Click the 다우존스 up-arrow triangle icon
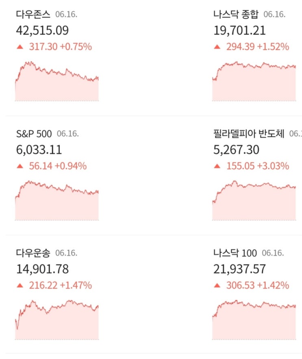The image size is (302, 359). pyautogui.click(x=20, y=47)
